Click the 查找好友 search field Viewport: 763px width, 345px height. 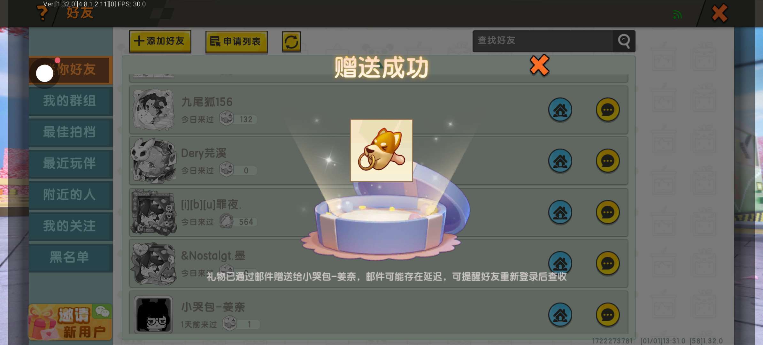tap(543, 41)
